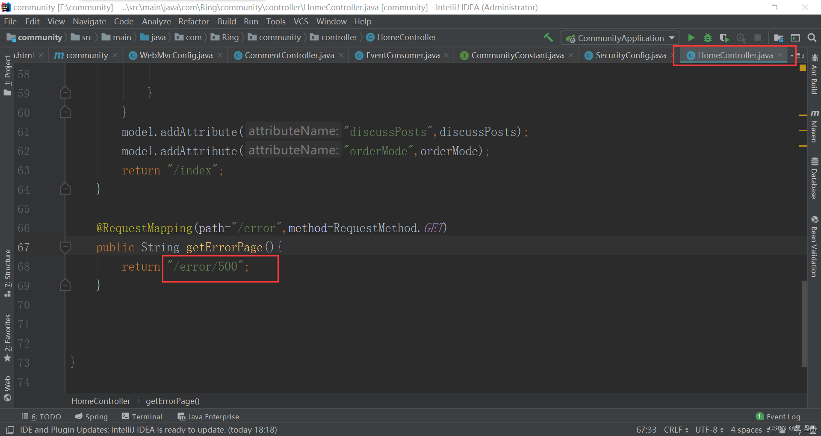This screenshot has height=436, width=821.
Task: Close the WebMvcConfig.java tab
Action: [220, 55]
